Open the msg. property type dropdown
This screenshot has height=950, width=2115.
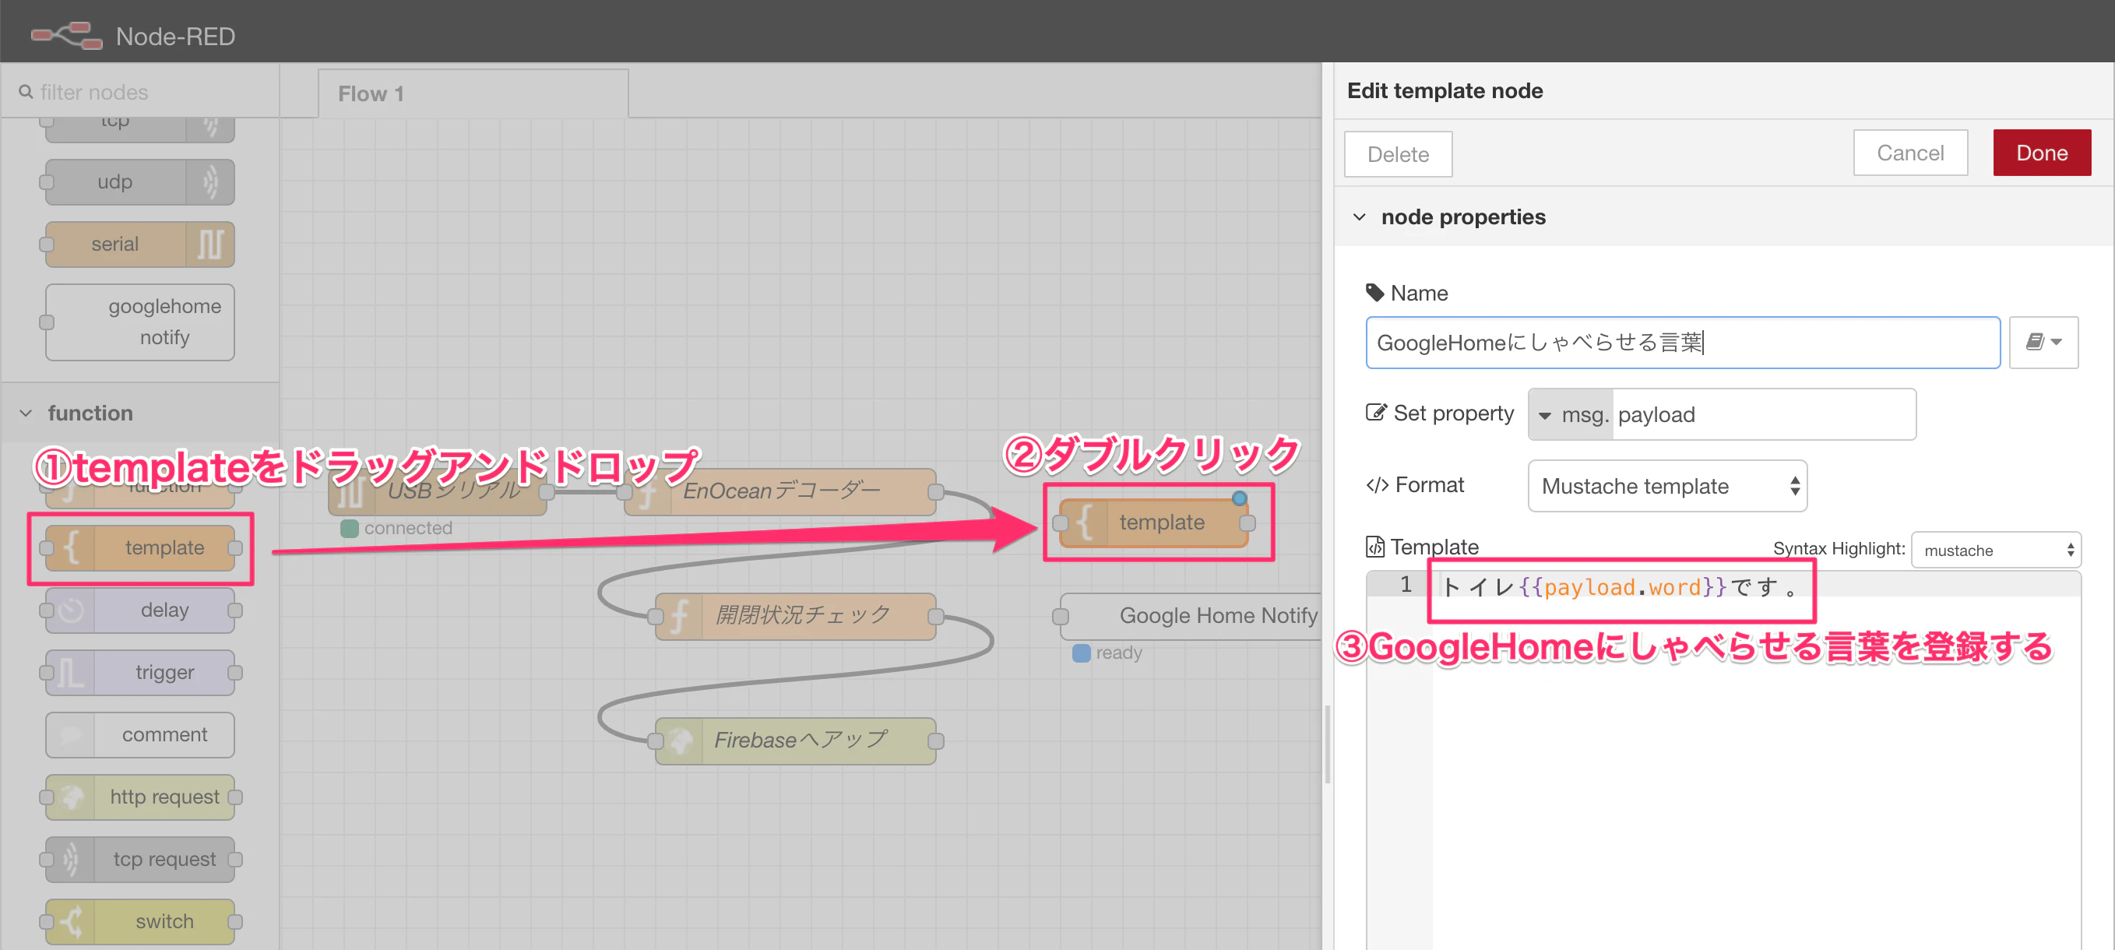click(x=1571, y=414)
